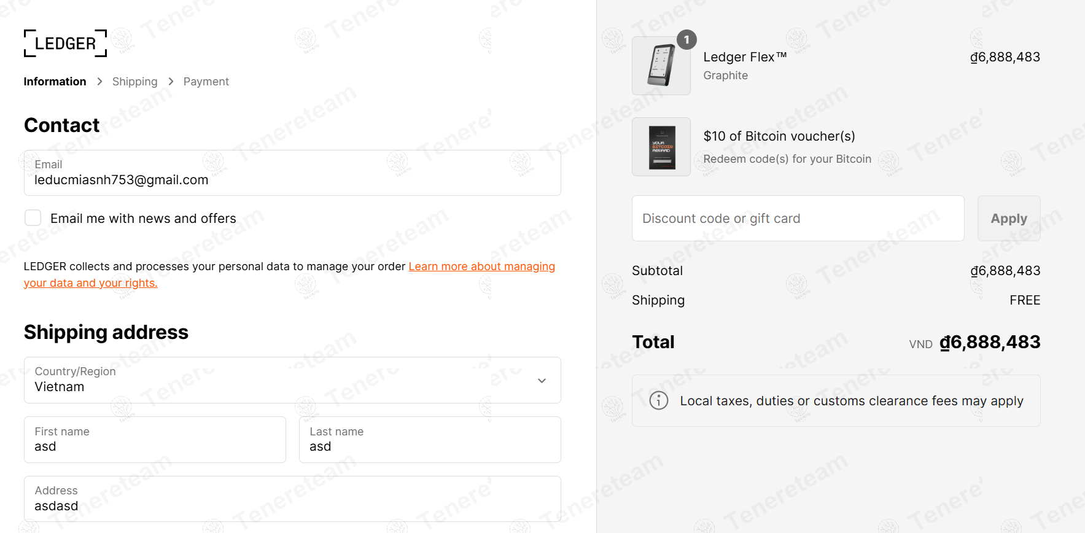Click the Ledger logo
Image resolution: width=1085 pixels, height=533 pixels.
click(65, 43)
